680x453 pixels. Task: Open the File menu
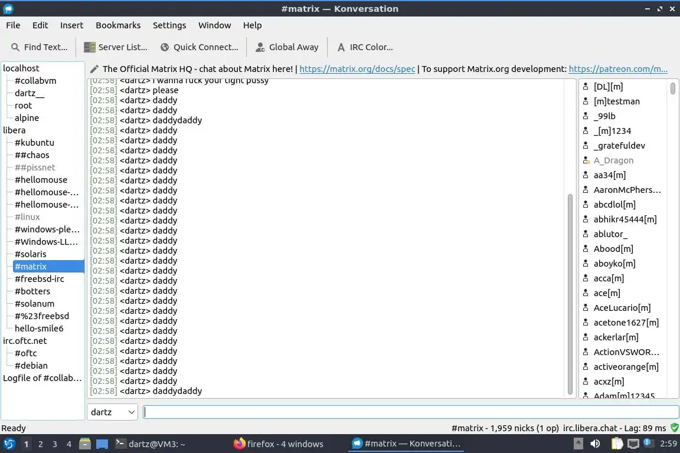[13, 25]
